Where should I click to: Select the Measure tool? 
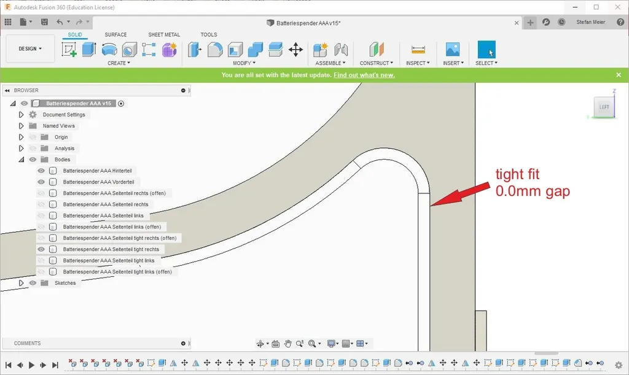click(x=418, y=50)
